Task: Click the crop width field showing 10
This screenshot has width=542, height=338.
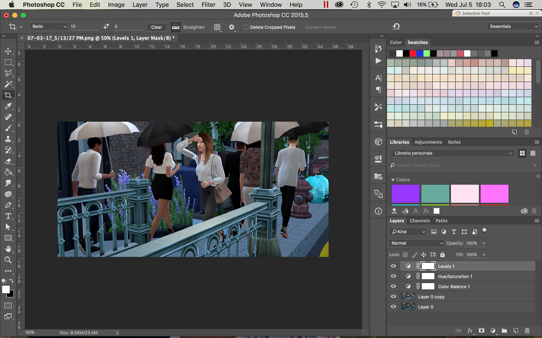Action: pyautogui.click(x=83, y=27)
